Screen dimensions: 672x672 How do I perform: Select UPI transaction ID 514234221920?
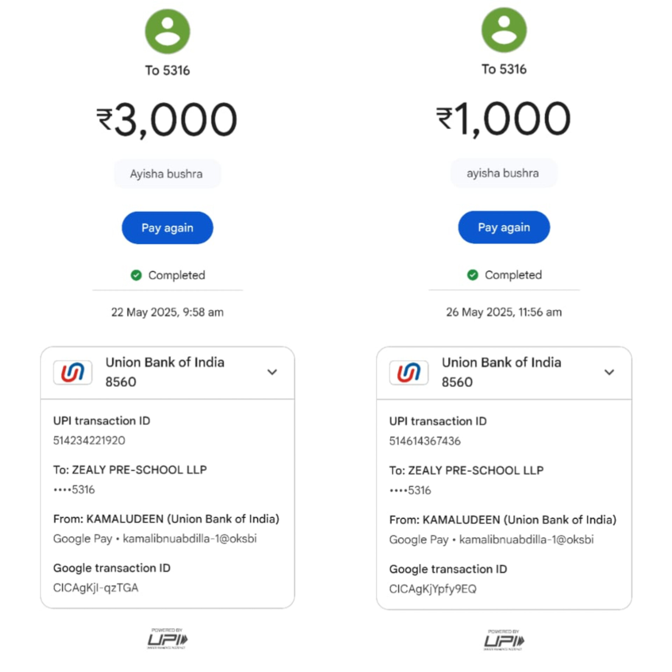point(89,440)
